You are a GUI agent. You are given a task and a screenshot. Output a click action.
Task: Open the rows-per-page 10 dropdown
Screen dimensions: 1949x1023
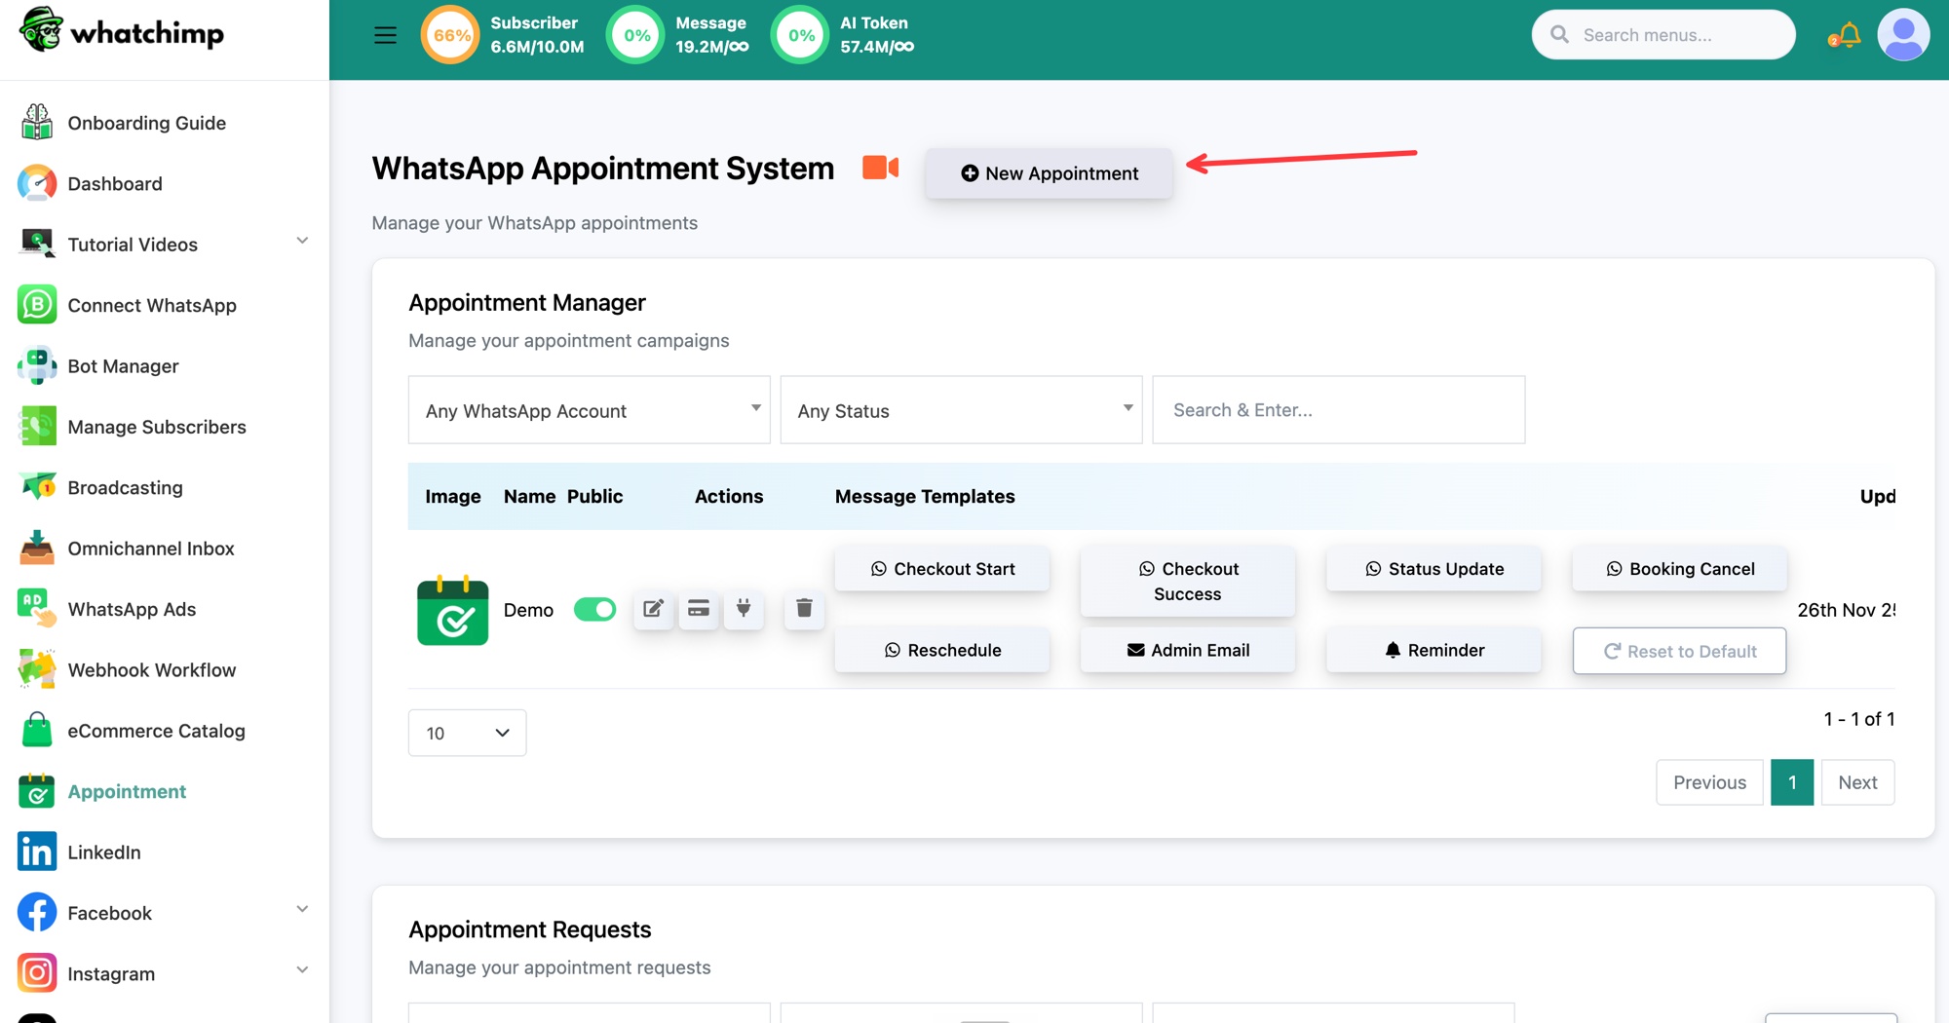click(467, 733)
